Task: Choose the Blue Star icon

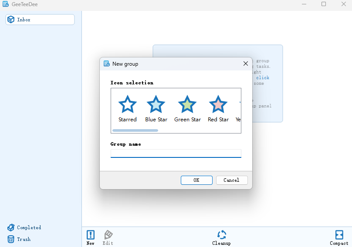Action: tap(156, 109)
